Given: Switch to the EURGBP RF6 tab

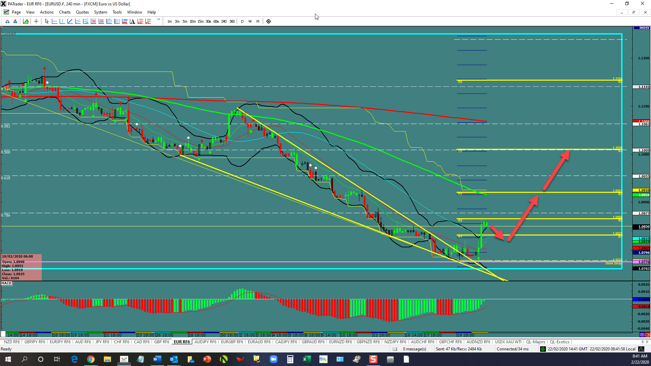Looking at the screenshot, I should click(232, 342).
